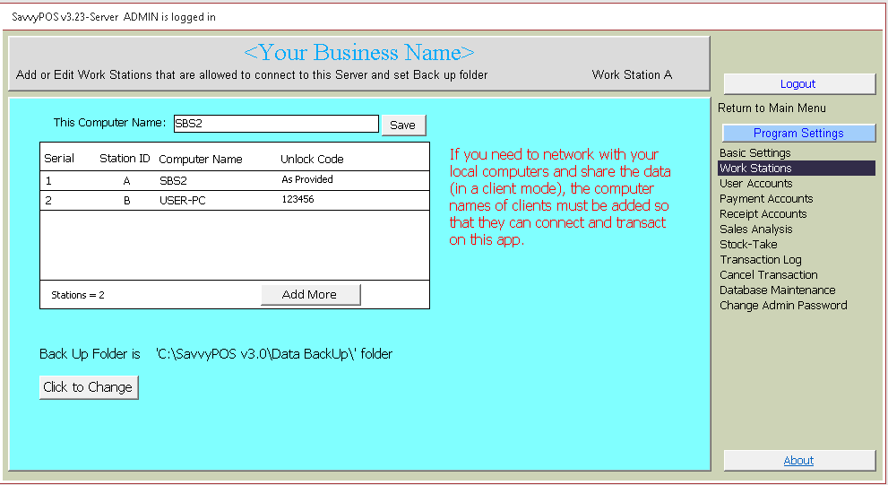The image size is (888, 485).
Task: Click the Logout button
Action: [798, 83]
